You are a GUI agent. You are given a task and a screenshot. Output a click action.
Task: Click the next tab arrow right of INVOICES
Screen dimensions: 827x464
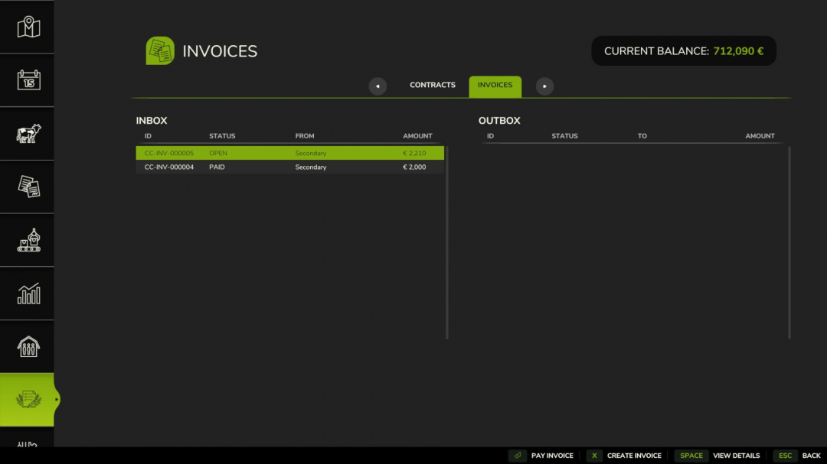544,86
